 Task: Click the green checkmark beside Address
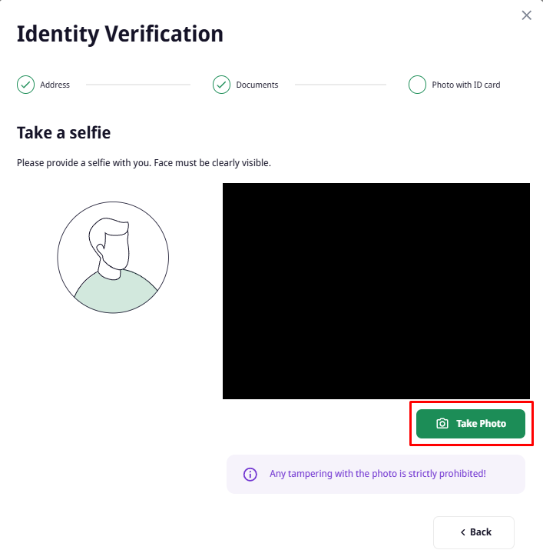tap(25, 85)
